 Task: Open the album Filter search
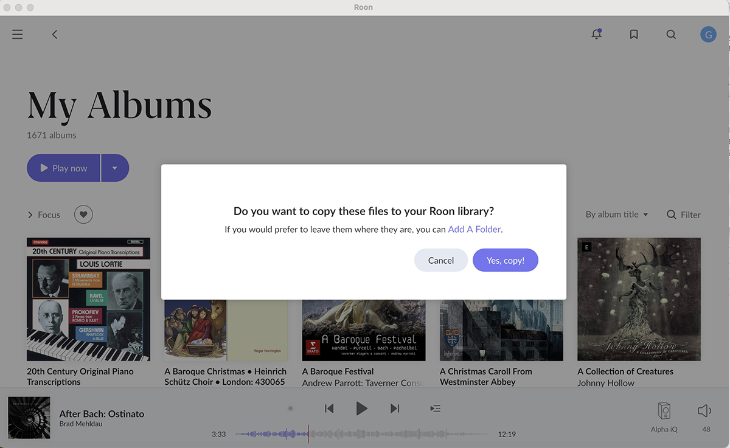coord(684,215)
